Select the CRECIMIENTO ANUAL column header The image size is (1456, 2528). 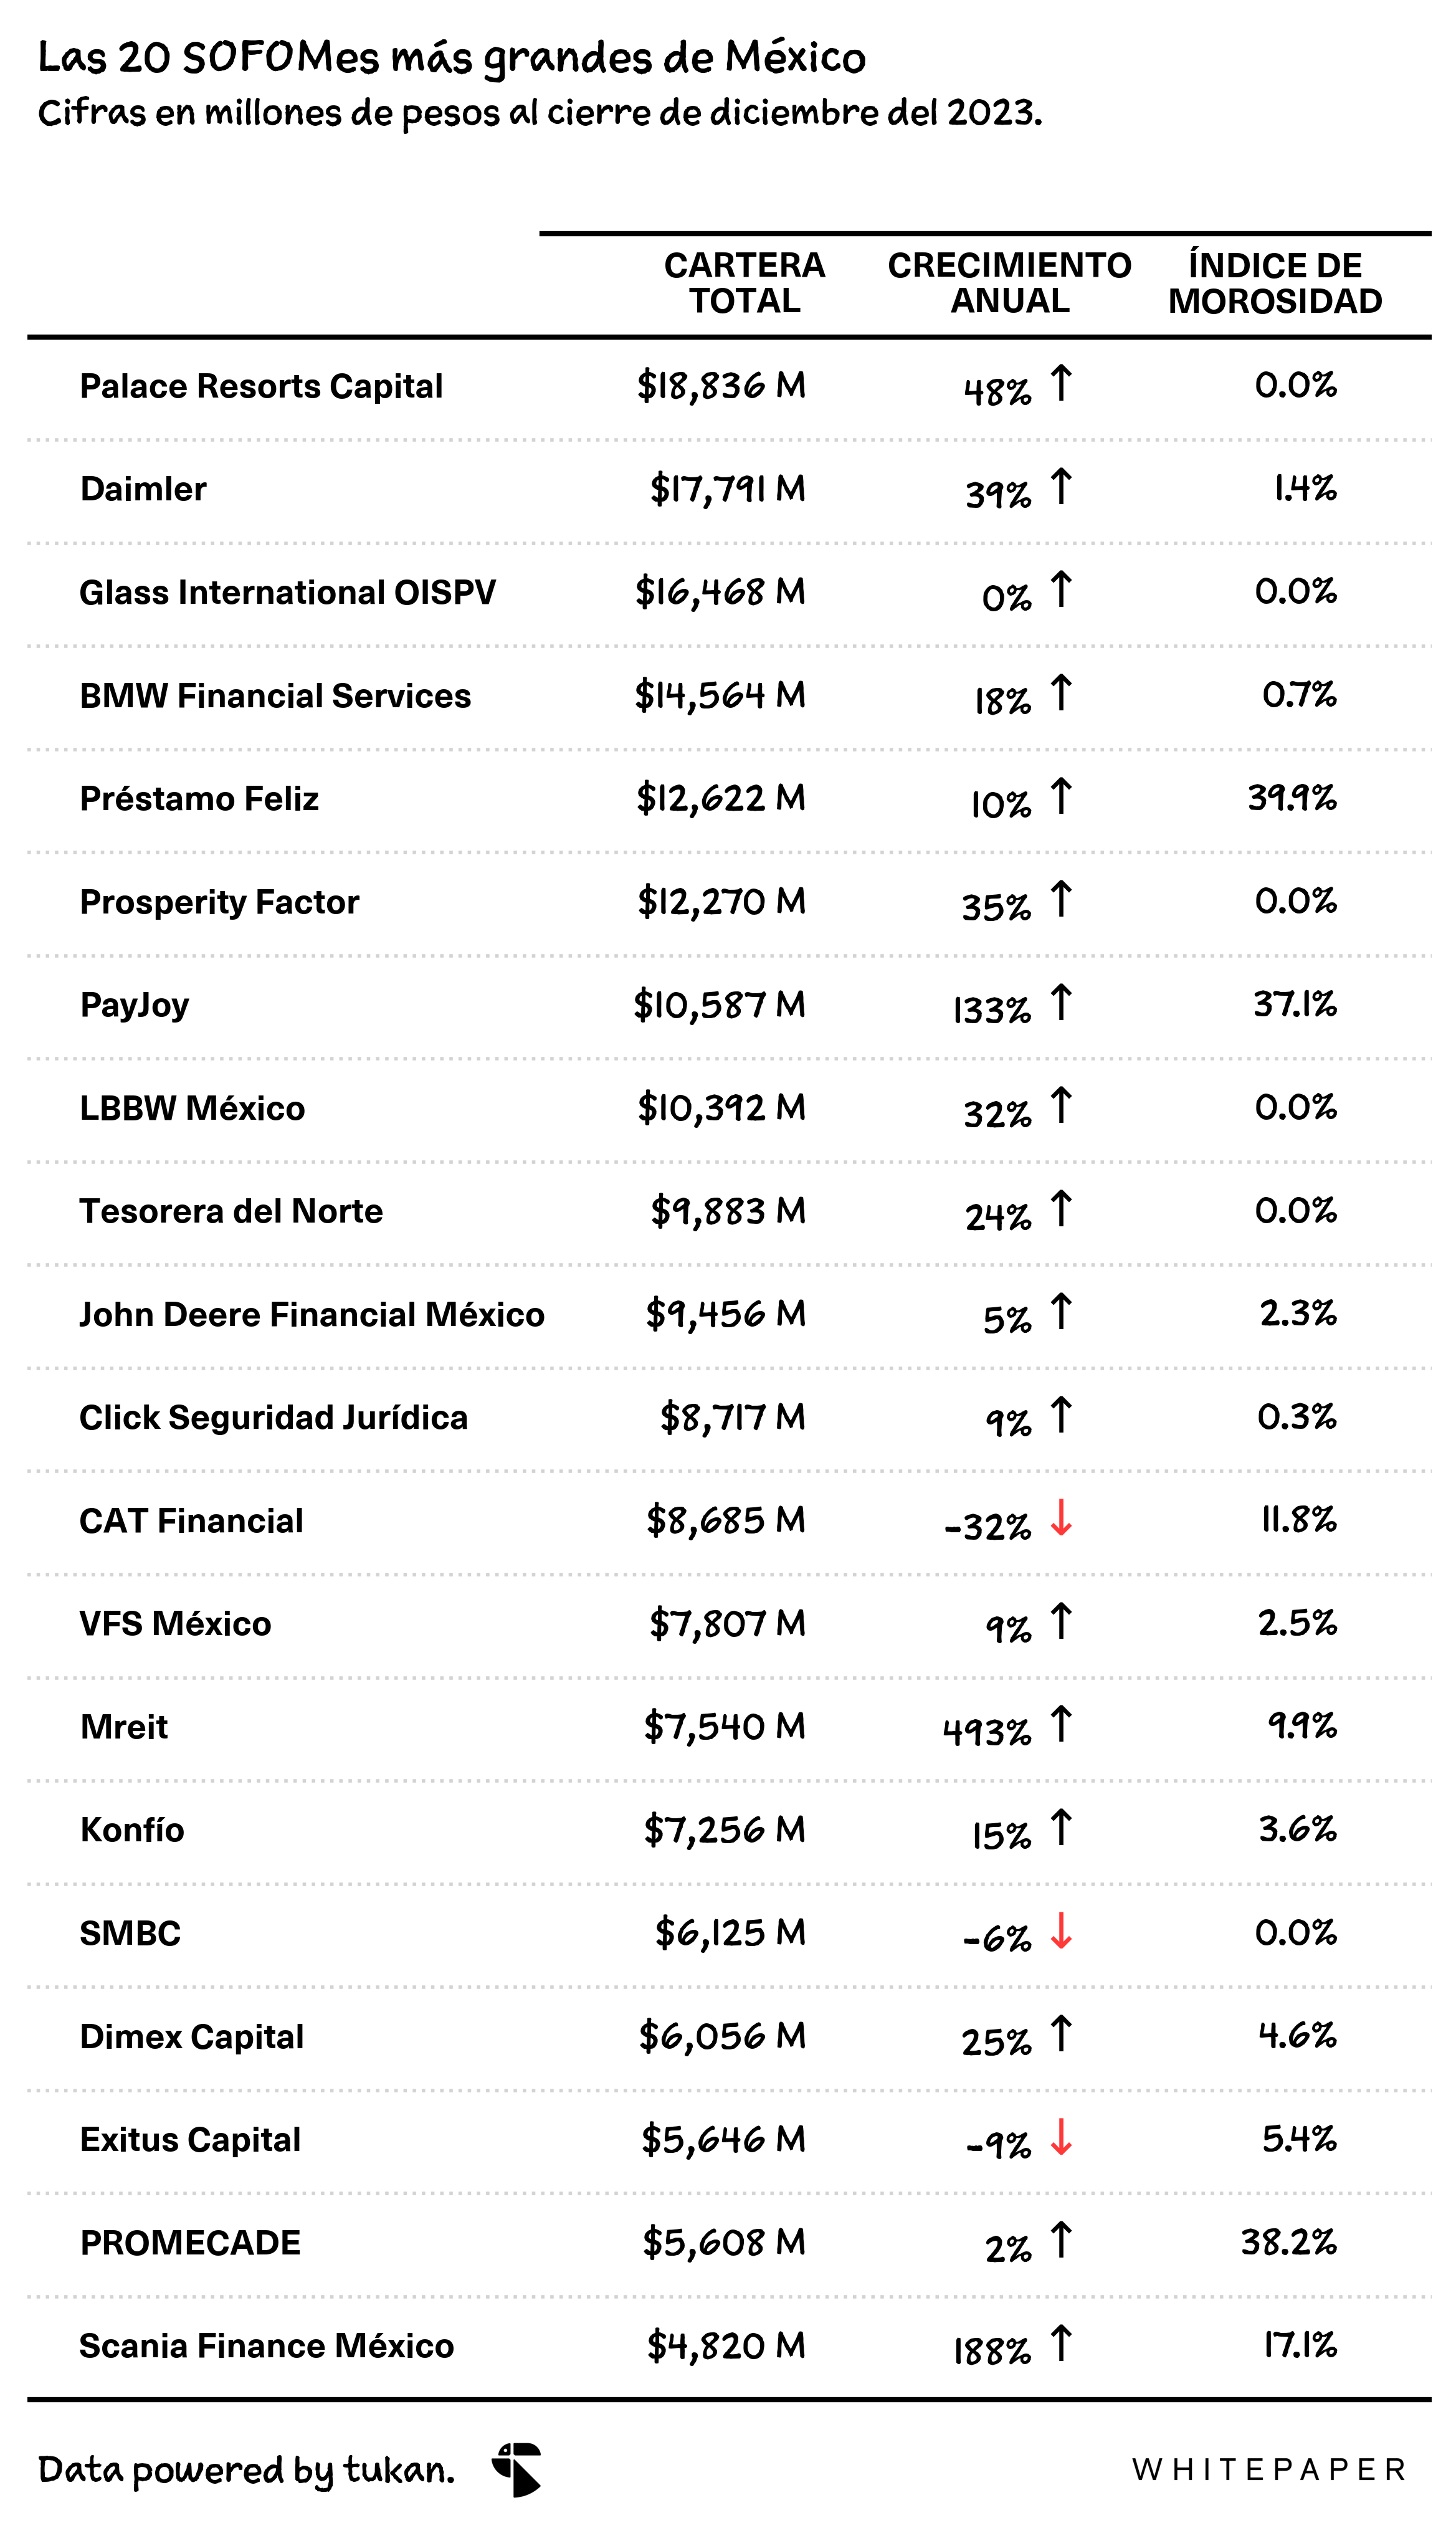[1009, 283]
